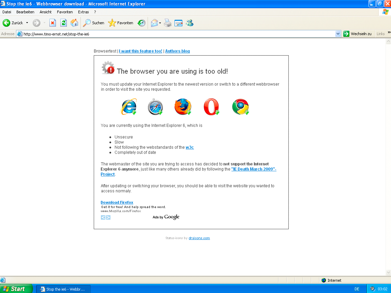Viewport: 391px width, 293px height.
Task: Open the Favoriten menu
Action: coord(65,12)
